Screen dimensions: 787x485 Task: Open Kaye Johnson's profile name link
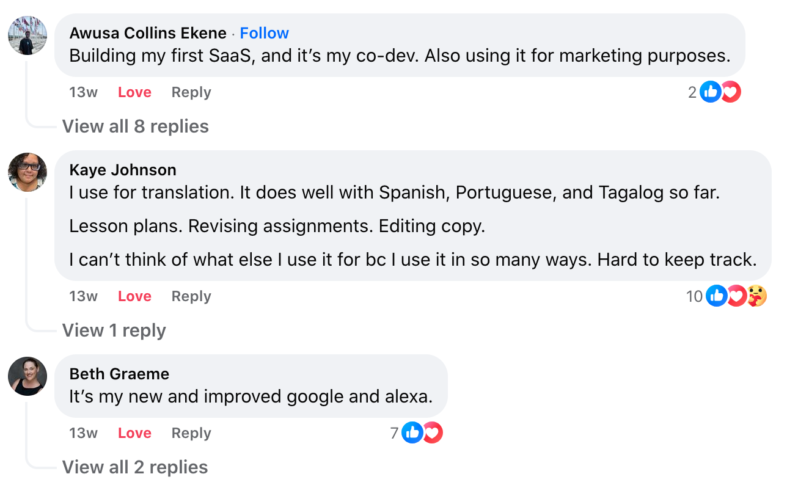(123, 170)
